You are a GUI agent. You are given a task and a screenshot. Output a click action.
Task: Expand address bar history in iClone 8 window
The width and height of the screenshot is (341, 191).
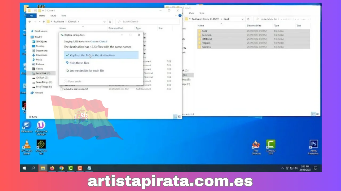point(104,22)
